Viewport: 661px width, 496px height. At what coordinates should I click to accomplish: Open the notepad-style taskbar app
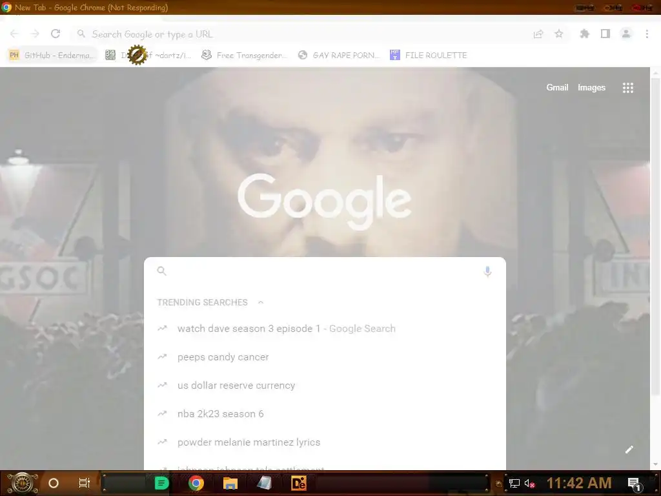(x=264, y=483)
